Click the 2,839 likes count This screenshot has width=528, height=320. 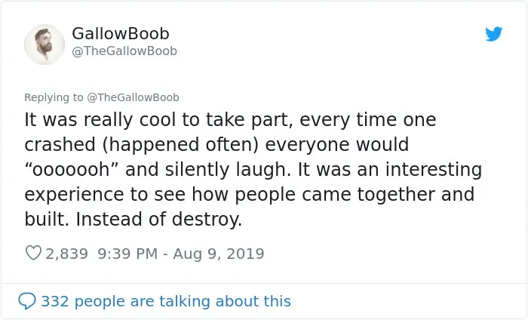66,254
